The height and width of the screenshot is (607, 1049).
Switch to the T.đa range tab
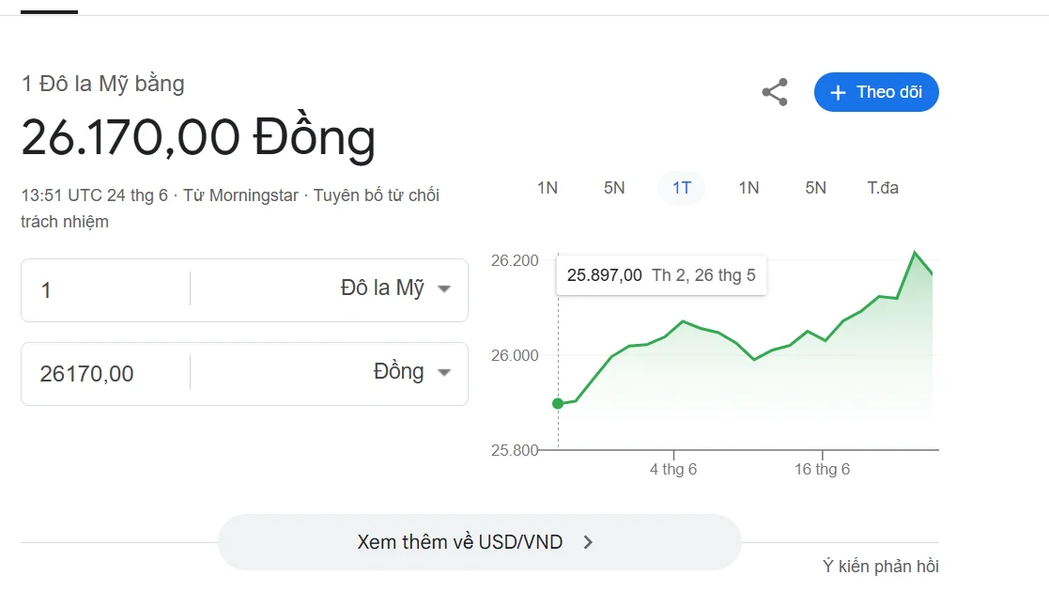882,188
